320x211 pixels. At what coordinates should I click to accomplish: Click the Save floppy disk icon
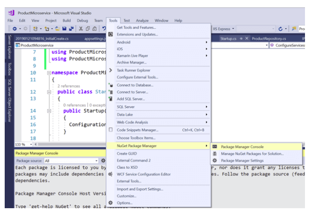pos(64,29)
